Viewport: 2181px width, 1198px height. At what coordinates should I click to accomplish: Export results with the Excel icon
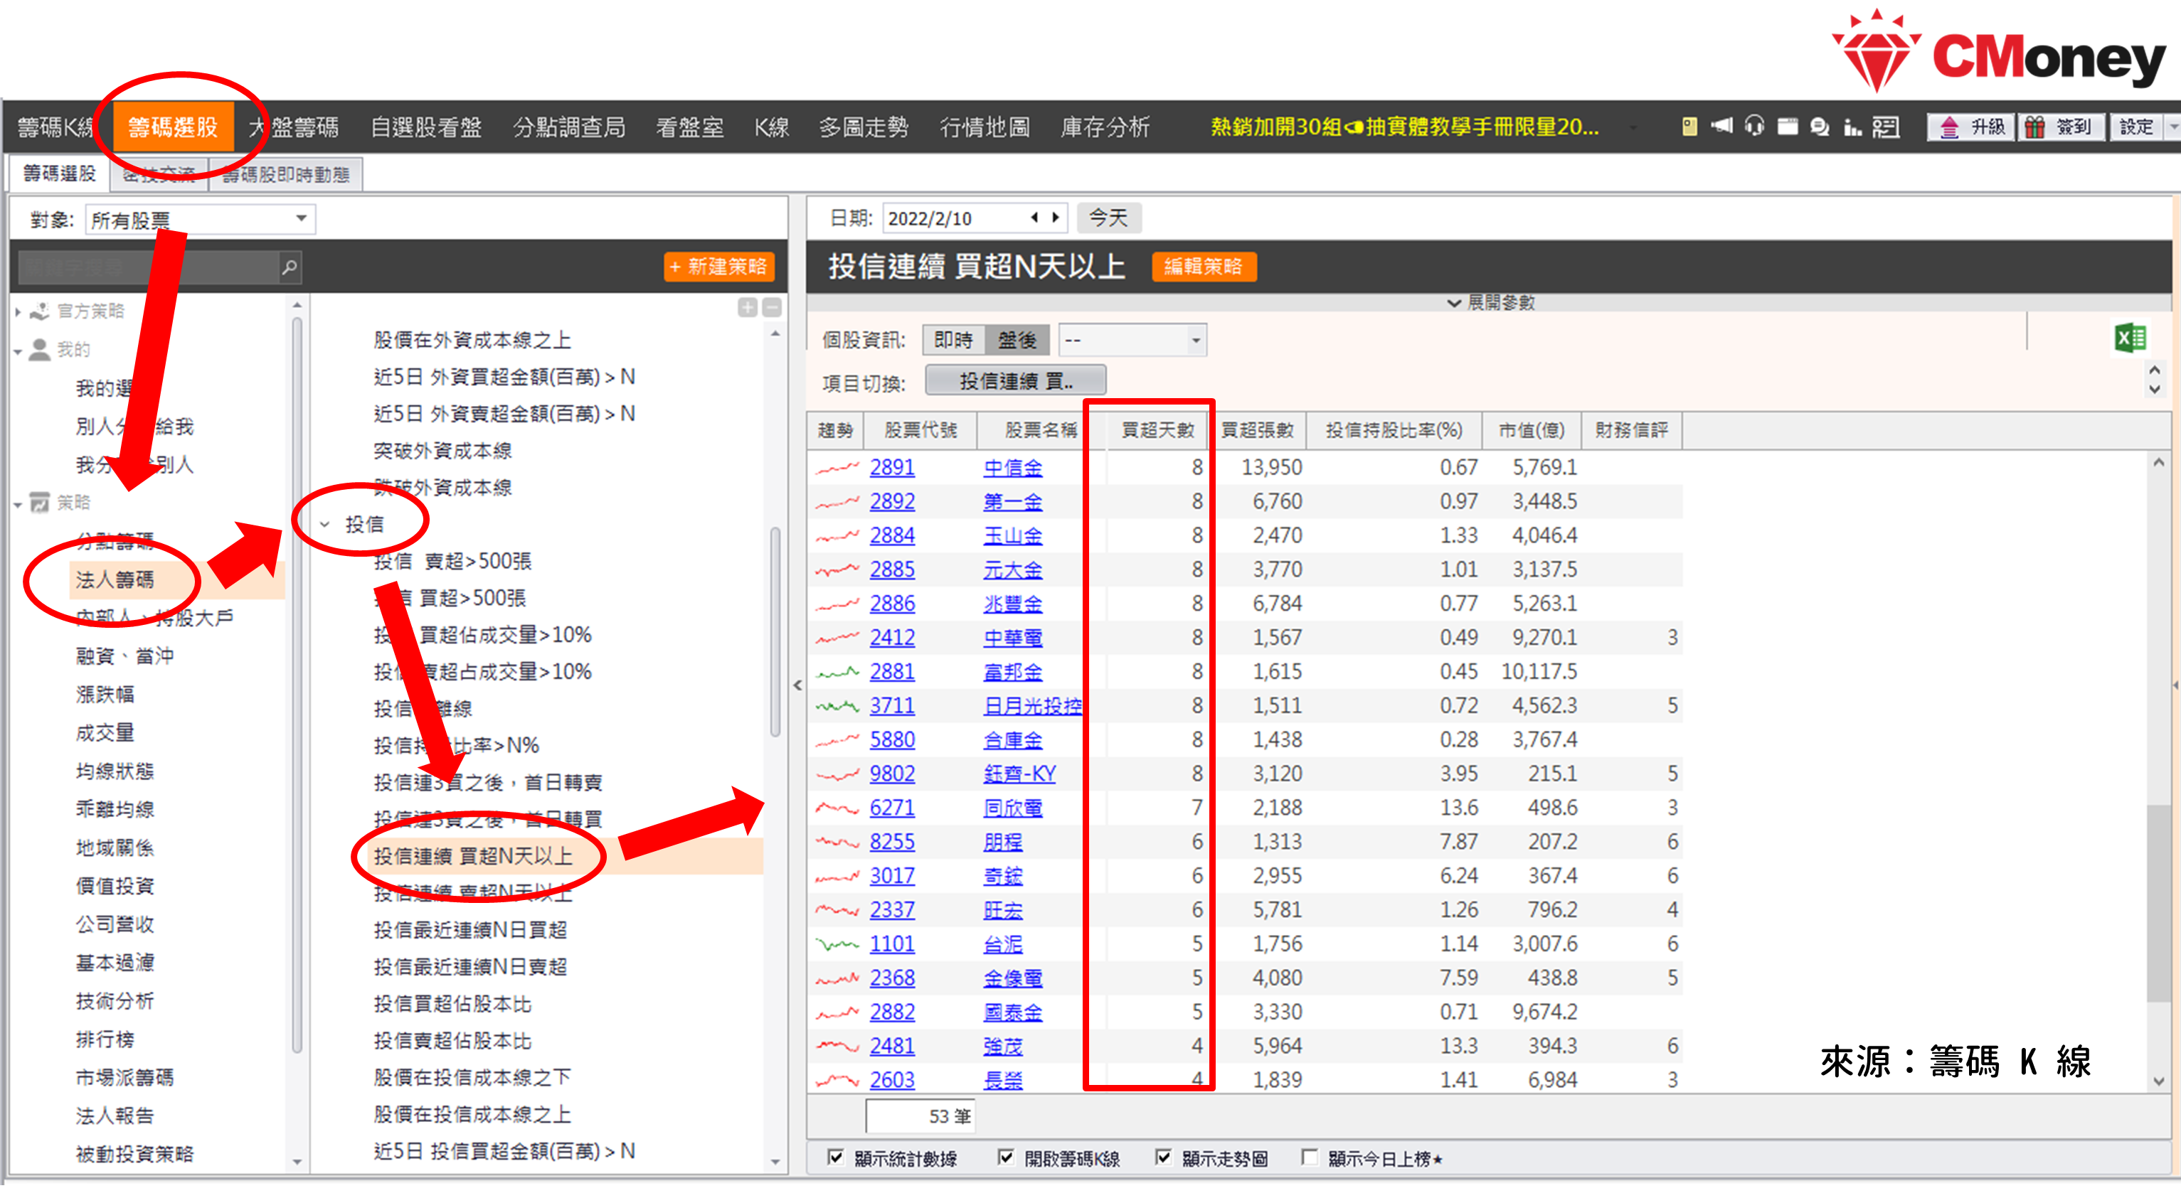tap(2130, 338)
